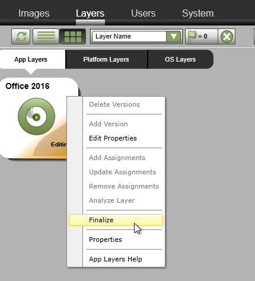Go to the System tab
Screen dimensions: 255x281
198,14
